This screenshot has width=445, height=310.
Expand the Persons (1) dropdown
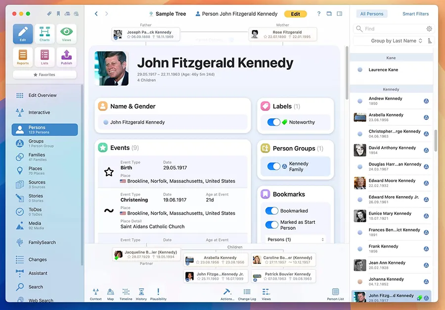pos(295,240)
